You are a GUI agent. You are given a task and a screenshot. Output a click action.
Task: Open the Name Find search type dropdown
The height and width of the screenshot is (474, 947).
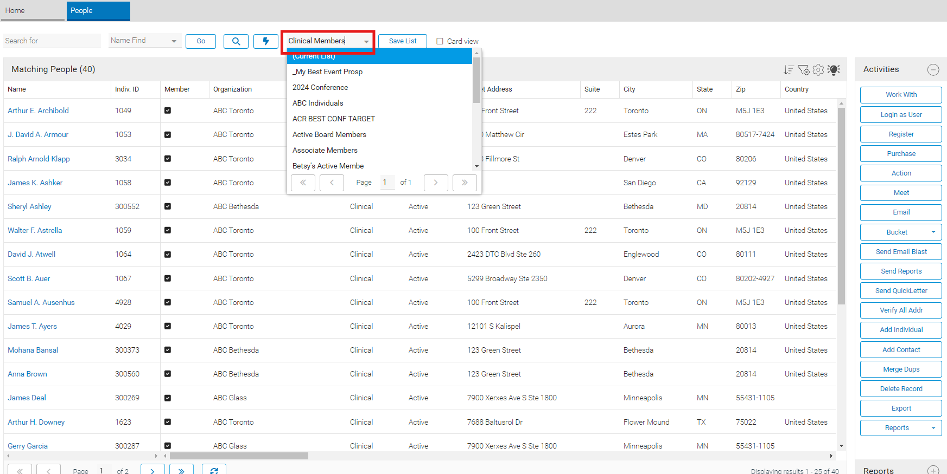[174, 41]
